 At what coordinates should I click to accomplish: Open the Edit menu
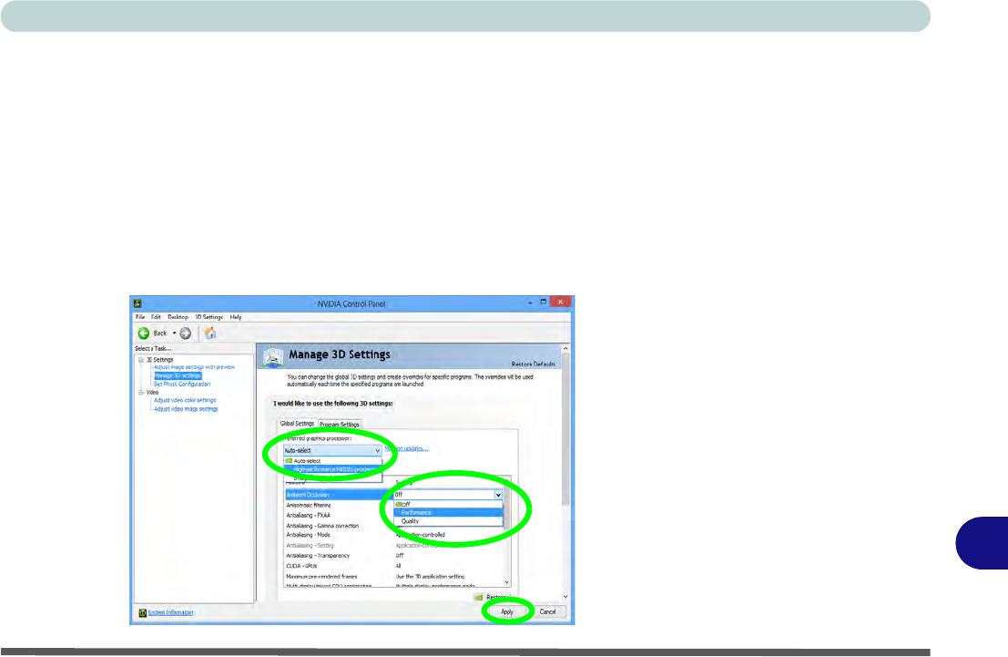[x=157, y=317]
